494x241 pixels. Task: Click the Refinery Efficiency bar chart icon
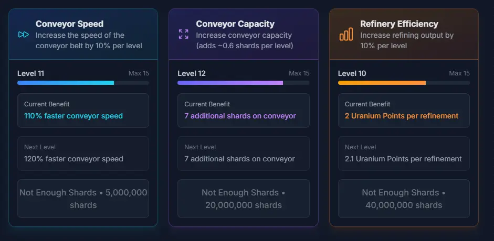pos(346,34)
